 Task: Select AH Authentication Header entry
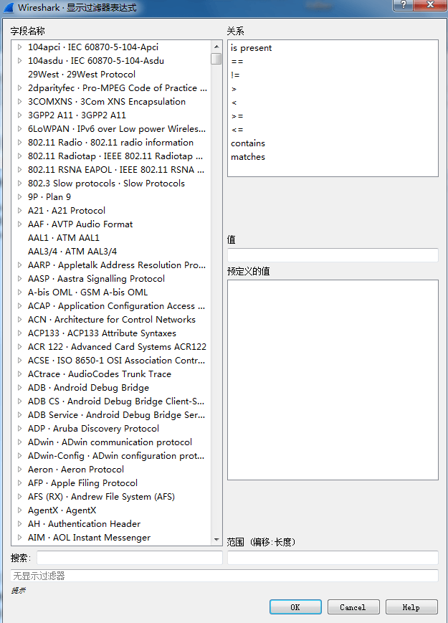(x=84, y=523)
